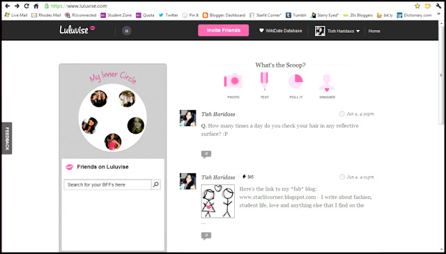The width and height of the screenshot is (446, 254).
Task: Open the pink-dress friend photo in circle
Action: (x=113, y=142)
